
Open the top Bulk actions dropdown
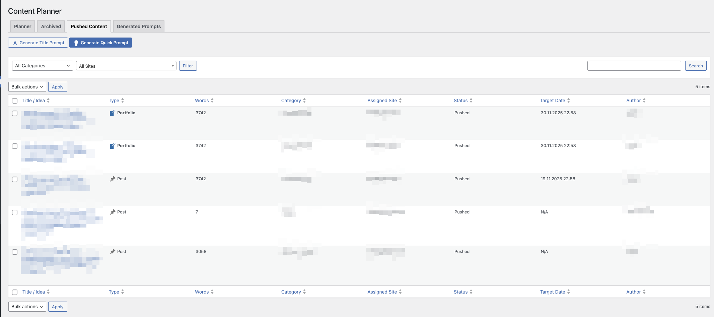click(x=27, y=87)
